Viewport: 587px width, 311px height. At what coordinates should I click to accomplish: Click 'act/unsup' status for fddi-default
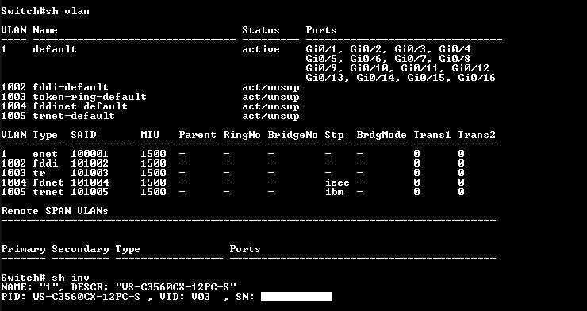click(270, 87)
